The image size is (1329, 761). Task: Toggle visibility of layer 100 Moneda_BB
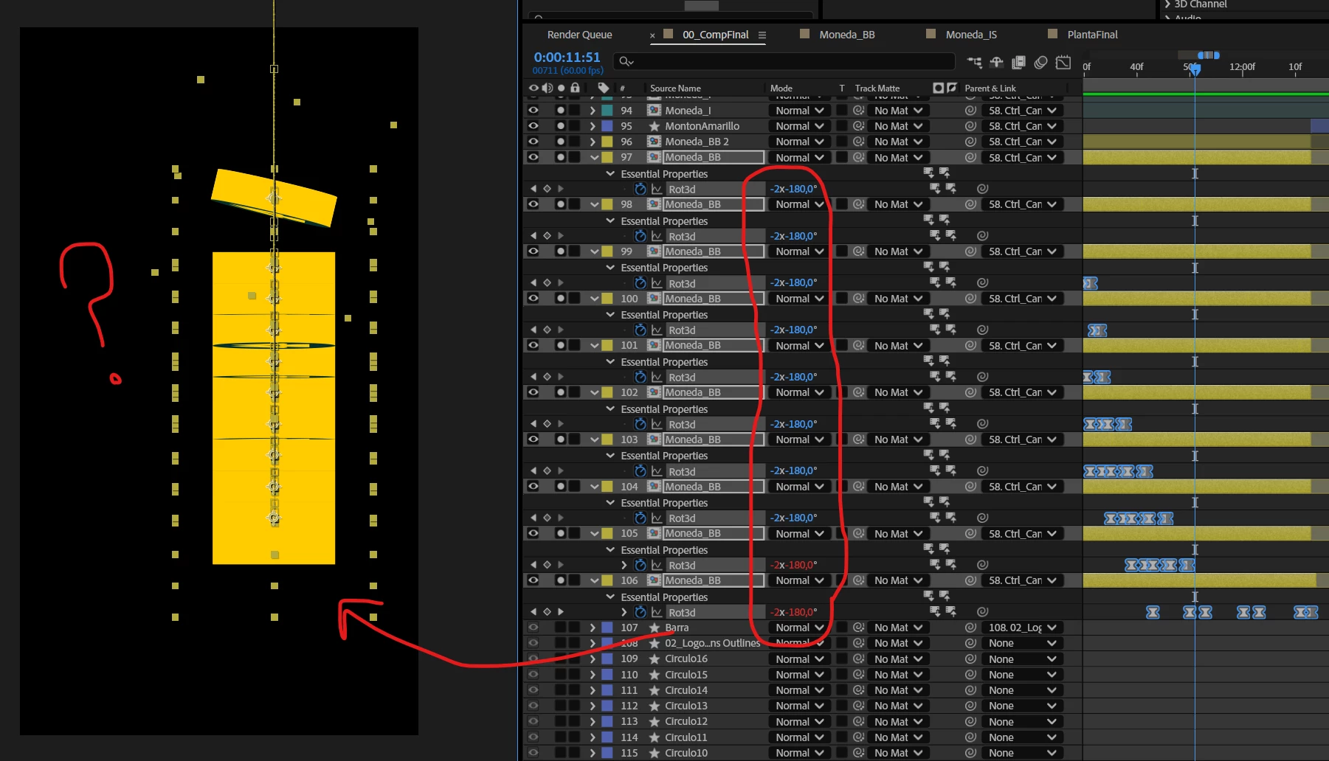[x=533, y=298]
